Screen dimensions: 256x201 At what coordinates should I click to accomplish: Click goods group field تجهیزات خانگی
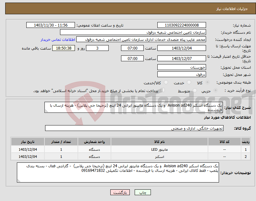pyautogui.click(x=134, y=128)
